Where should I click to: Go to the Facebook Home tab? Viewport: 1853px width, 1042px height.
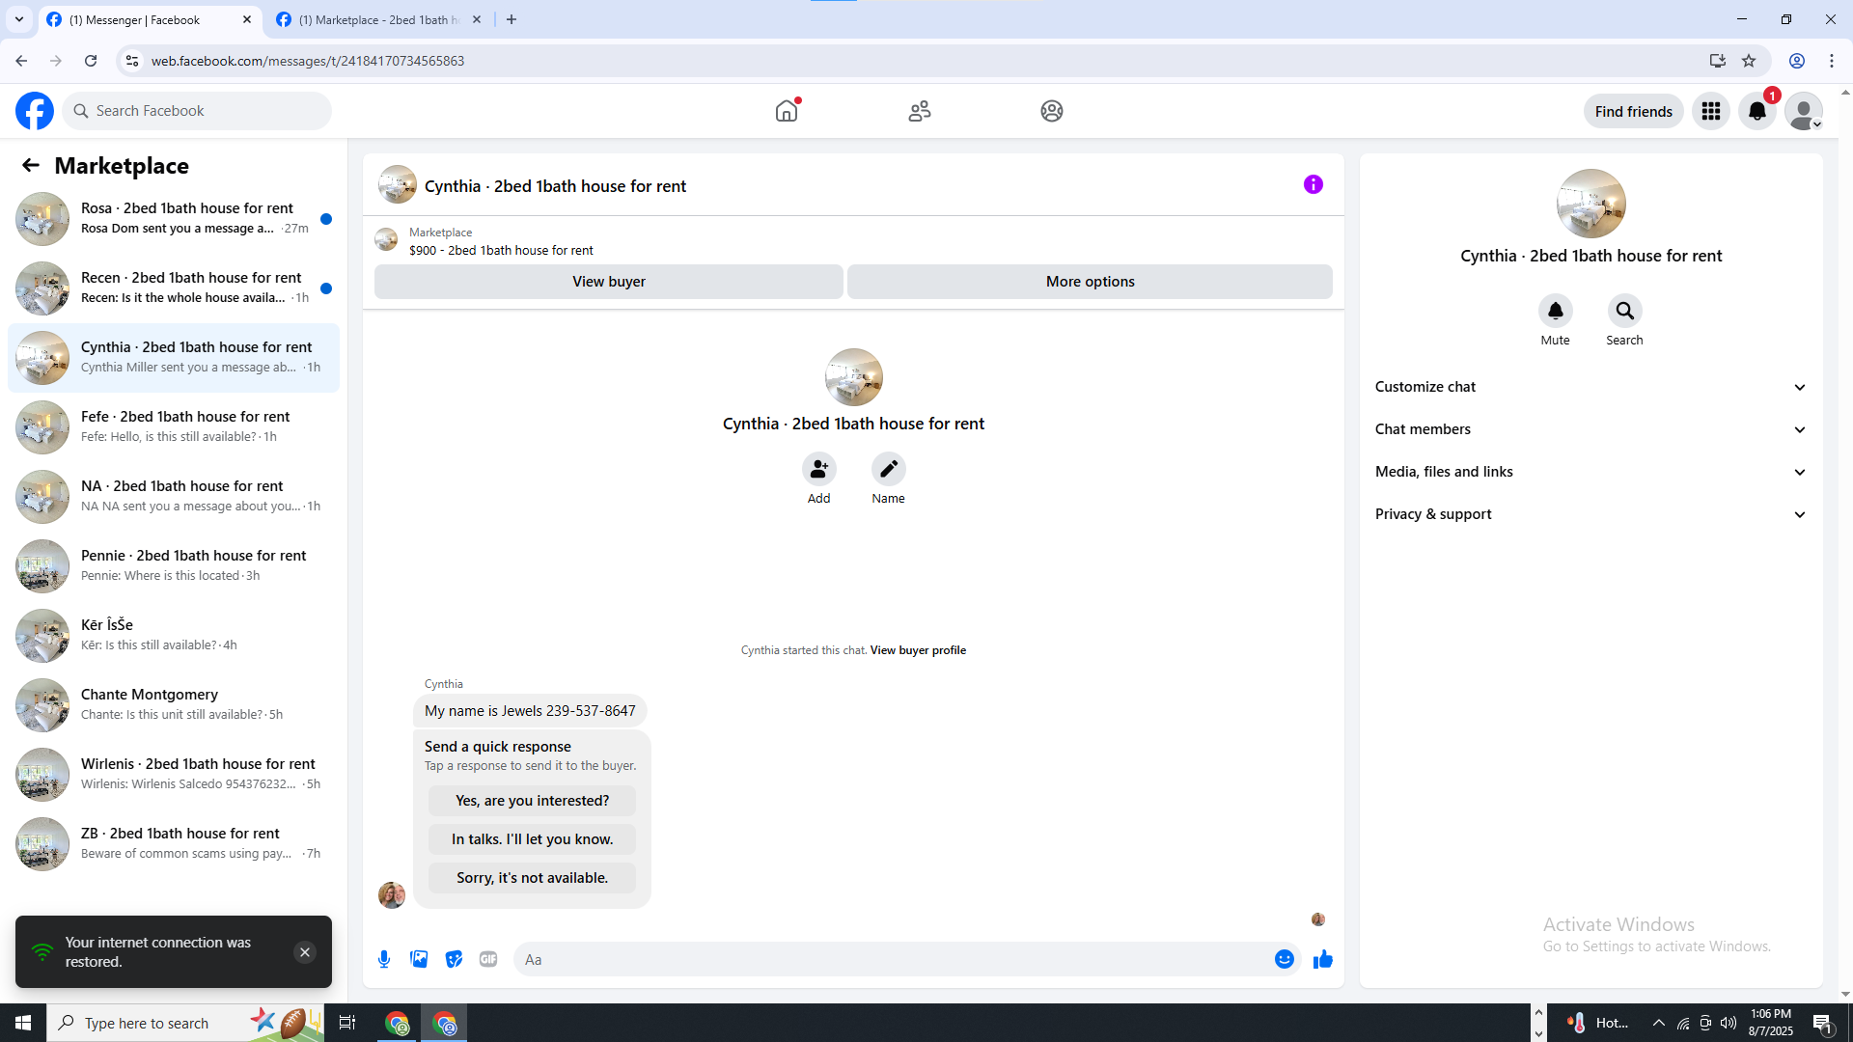pos(787,111)
